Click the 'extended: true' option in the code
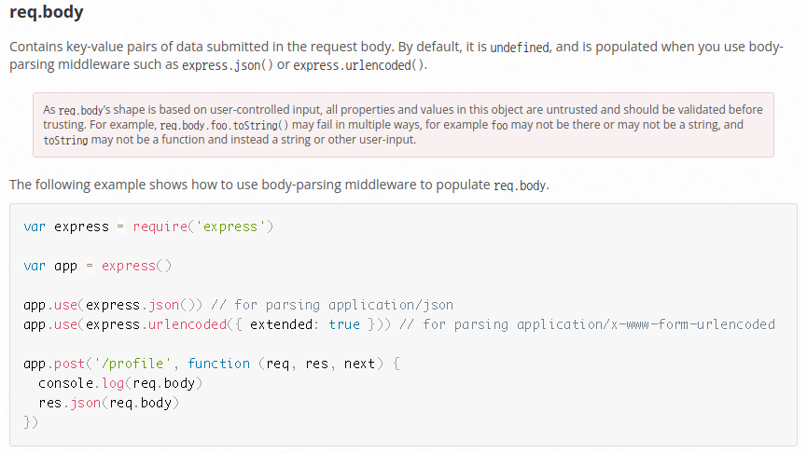807x454 pixels. pyautogui.click(x=304, y=324)
